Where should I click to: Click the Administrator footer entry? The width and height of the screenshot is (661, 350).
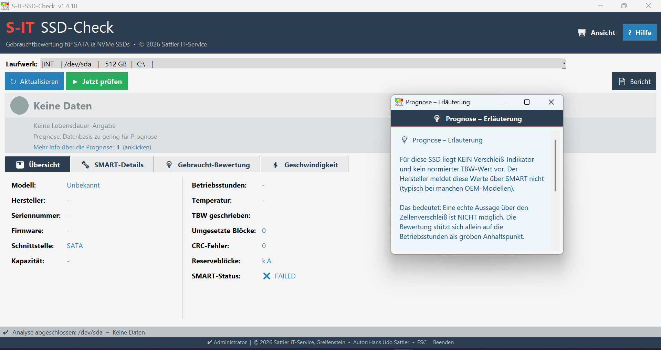227,342
